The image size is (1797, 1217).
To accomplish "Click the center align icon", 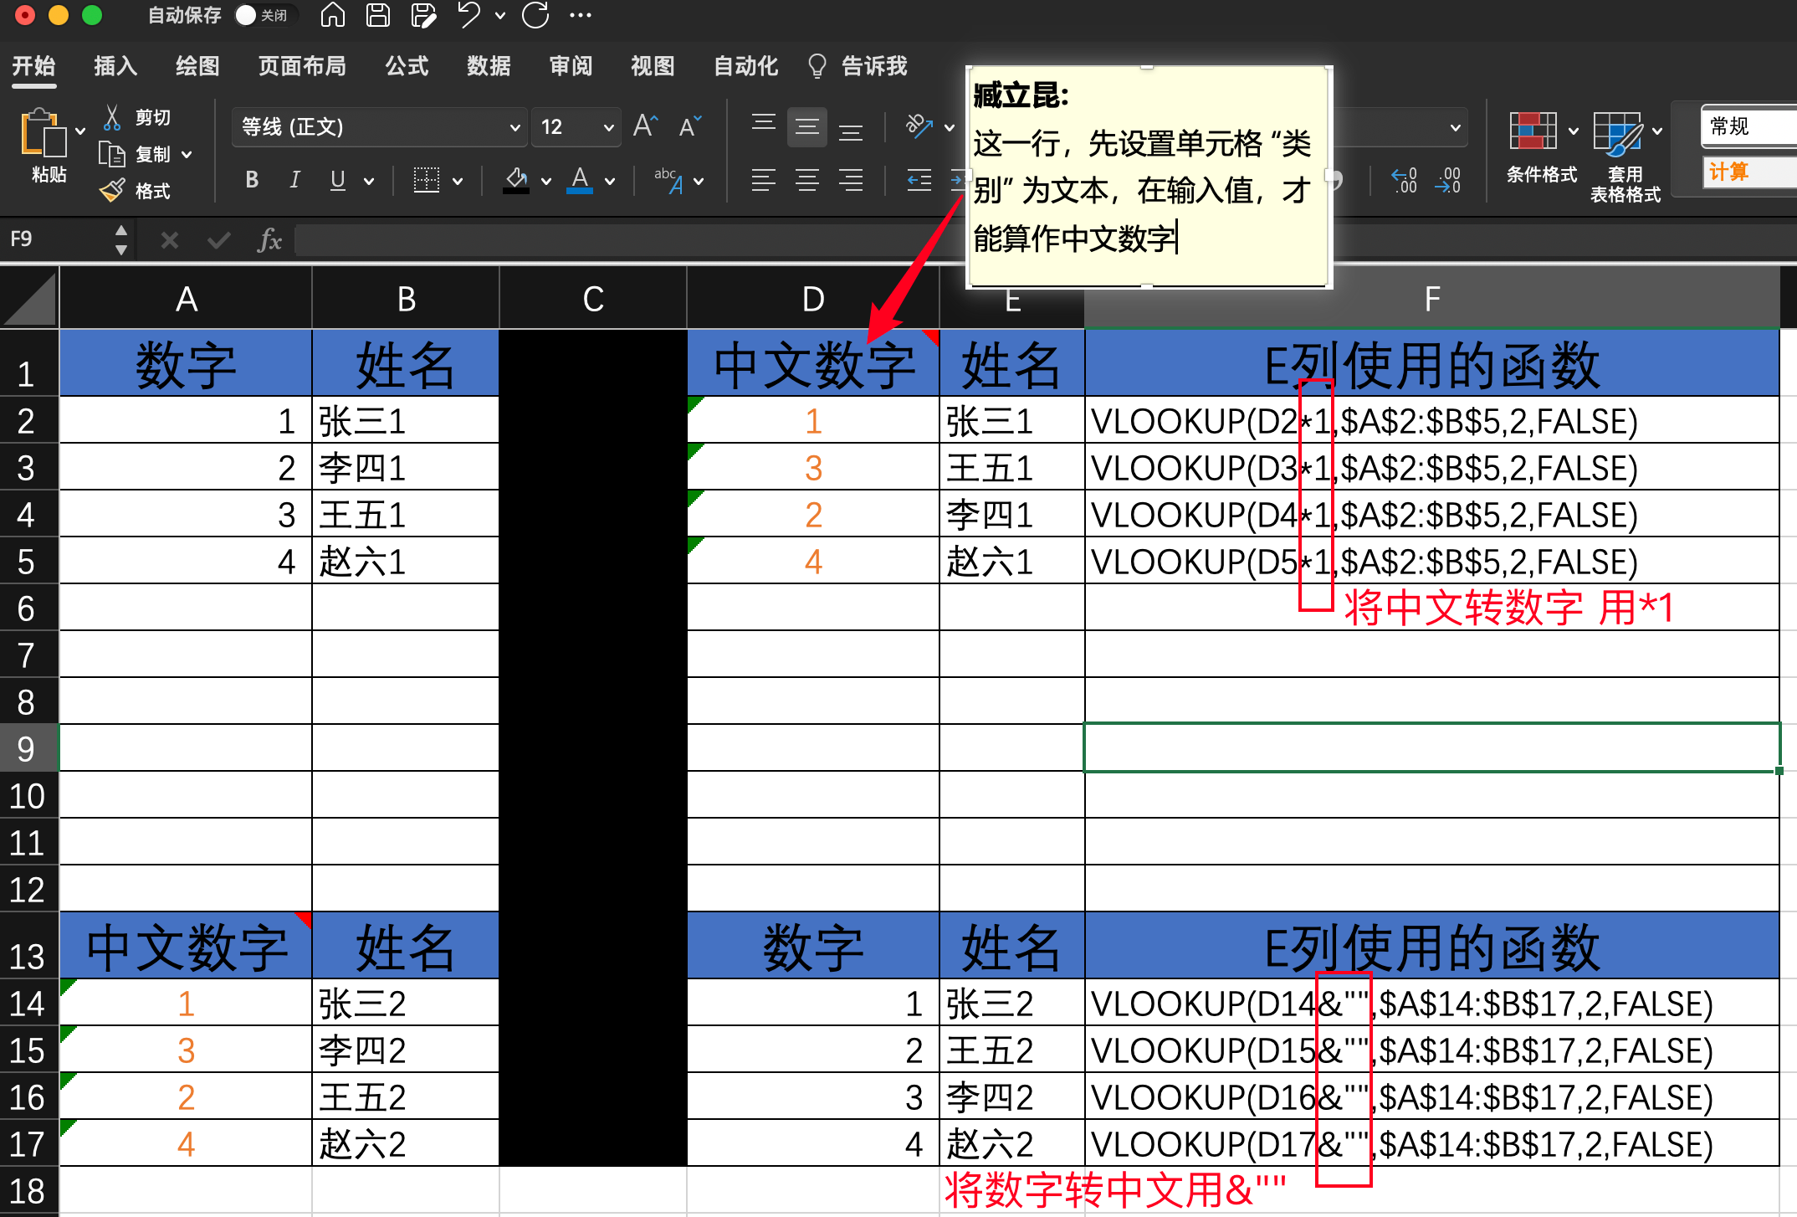I will [807, 180].
